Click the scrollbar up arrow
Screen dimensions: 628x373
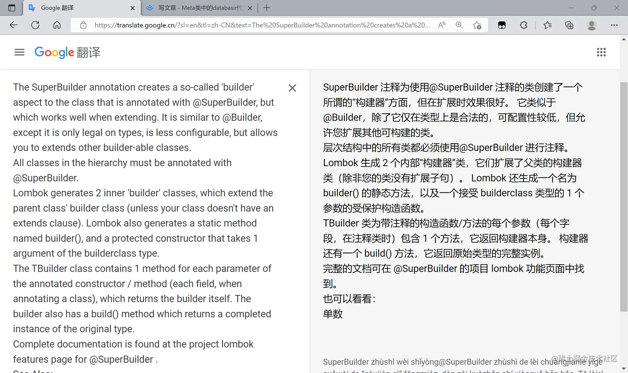[624, 39]
